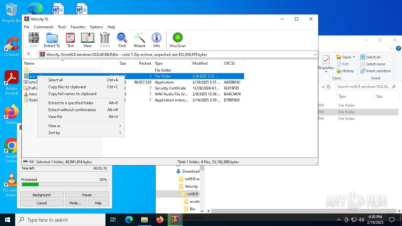Viewport: 402px width, 226px height.
Task: Go up one folder level arrow
Action: [29, 54]
